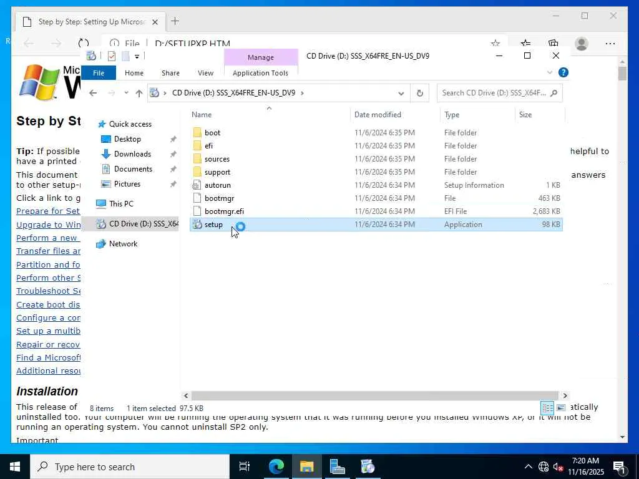Expand the address bar history dropdown
Image resolution: width=639 pixels, height=479 pixels.
[401, 94]
